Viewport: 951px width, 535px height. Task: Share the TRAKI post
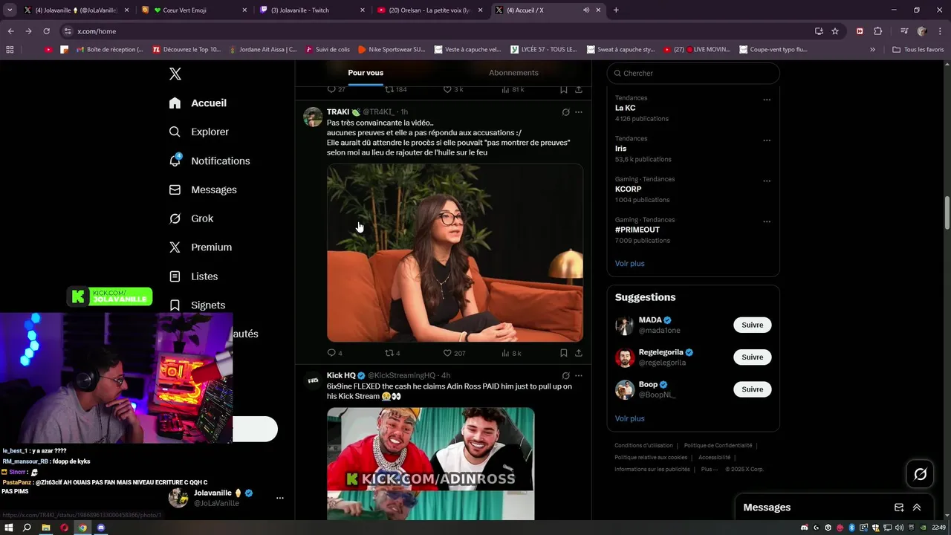coord(579,353)
